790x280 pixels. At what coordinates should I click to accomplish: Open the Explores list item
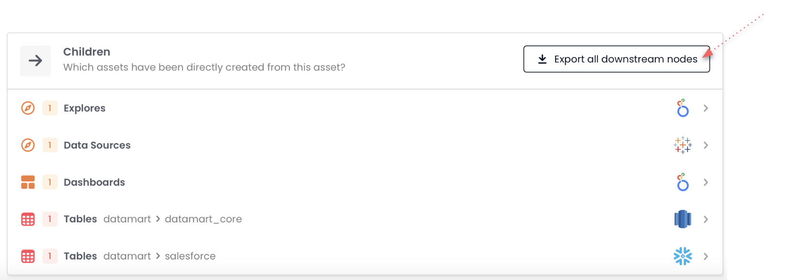click(x=84, y=108)
